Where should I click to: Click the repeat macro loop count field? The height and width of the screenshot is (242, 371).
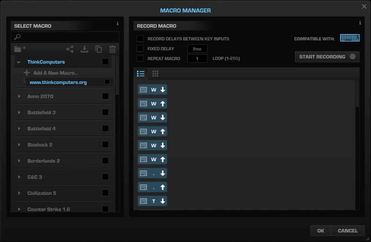click(197, 59)
